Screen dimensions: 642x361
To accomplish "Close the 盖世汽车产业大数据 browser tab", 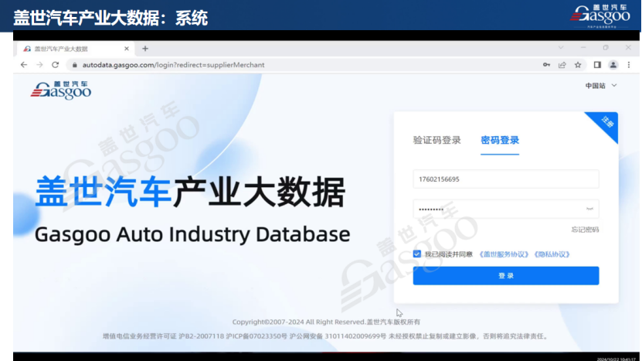I will click(127, 49).
